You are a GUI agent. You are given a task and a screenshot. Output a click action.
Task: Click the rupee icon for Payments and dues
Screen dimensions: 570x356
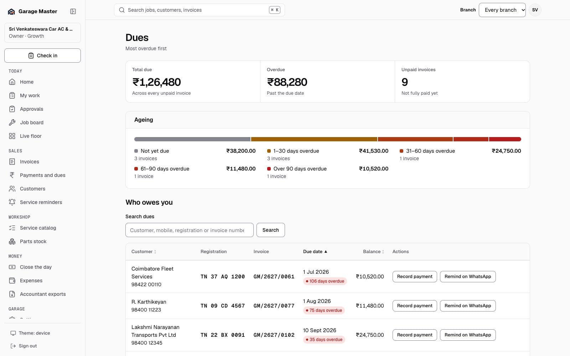12,175
